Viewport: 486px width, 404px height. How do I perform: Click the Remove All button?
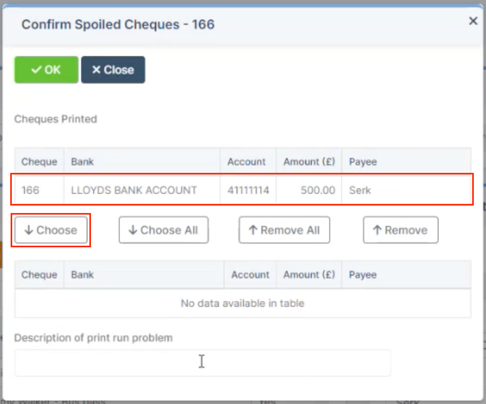click(284, 230)
